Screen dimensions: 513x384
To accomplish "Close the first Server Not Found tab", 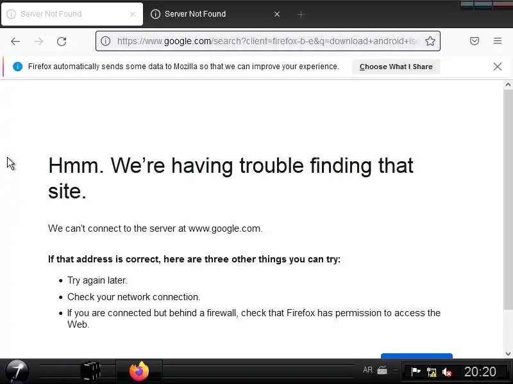I will tap(133, 14).
